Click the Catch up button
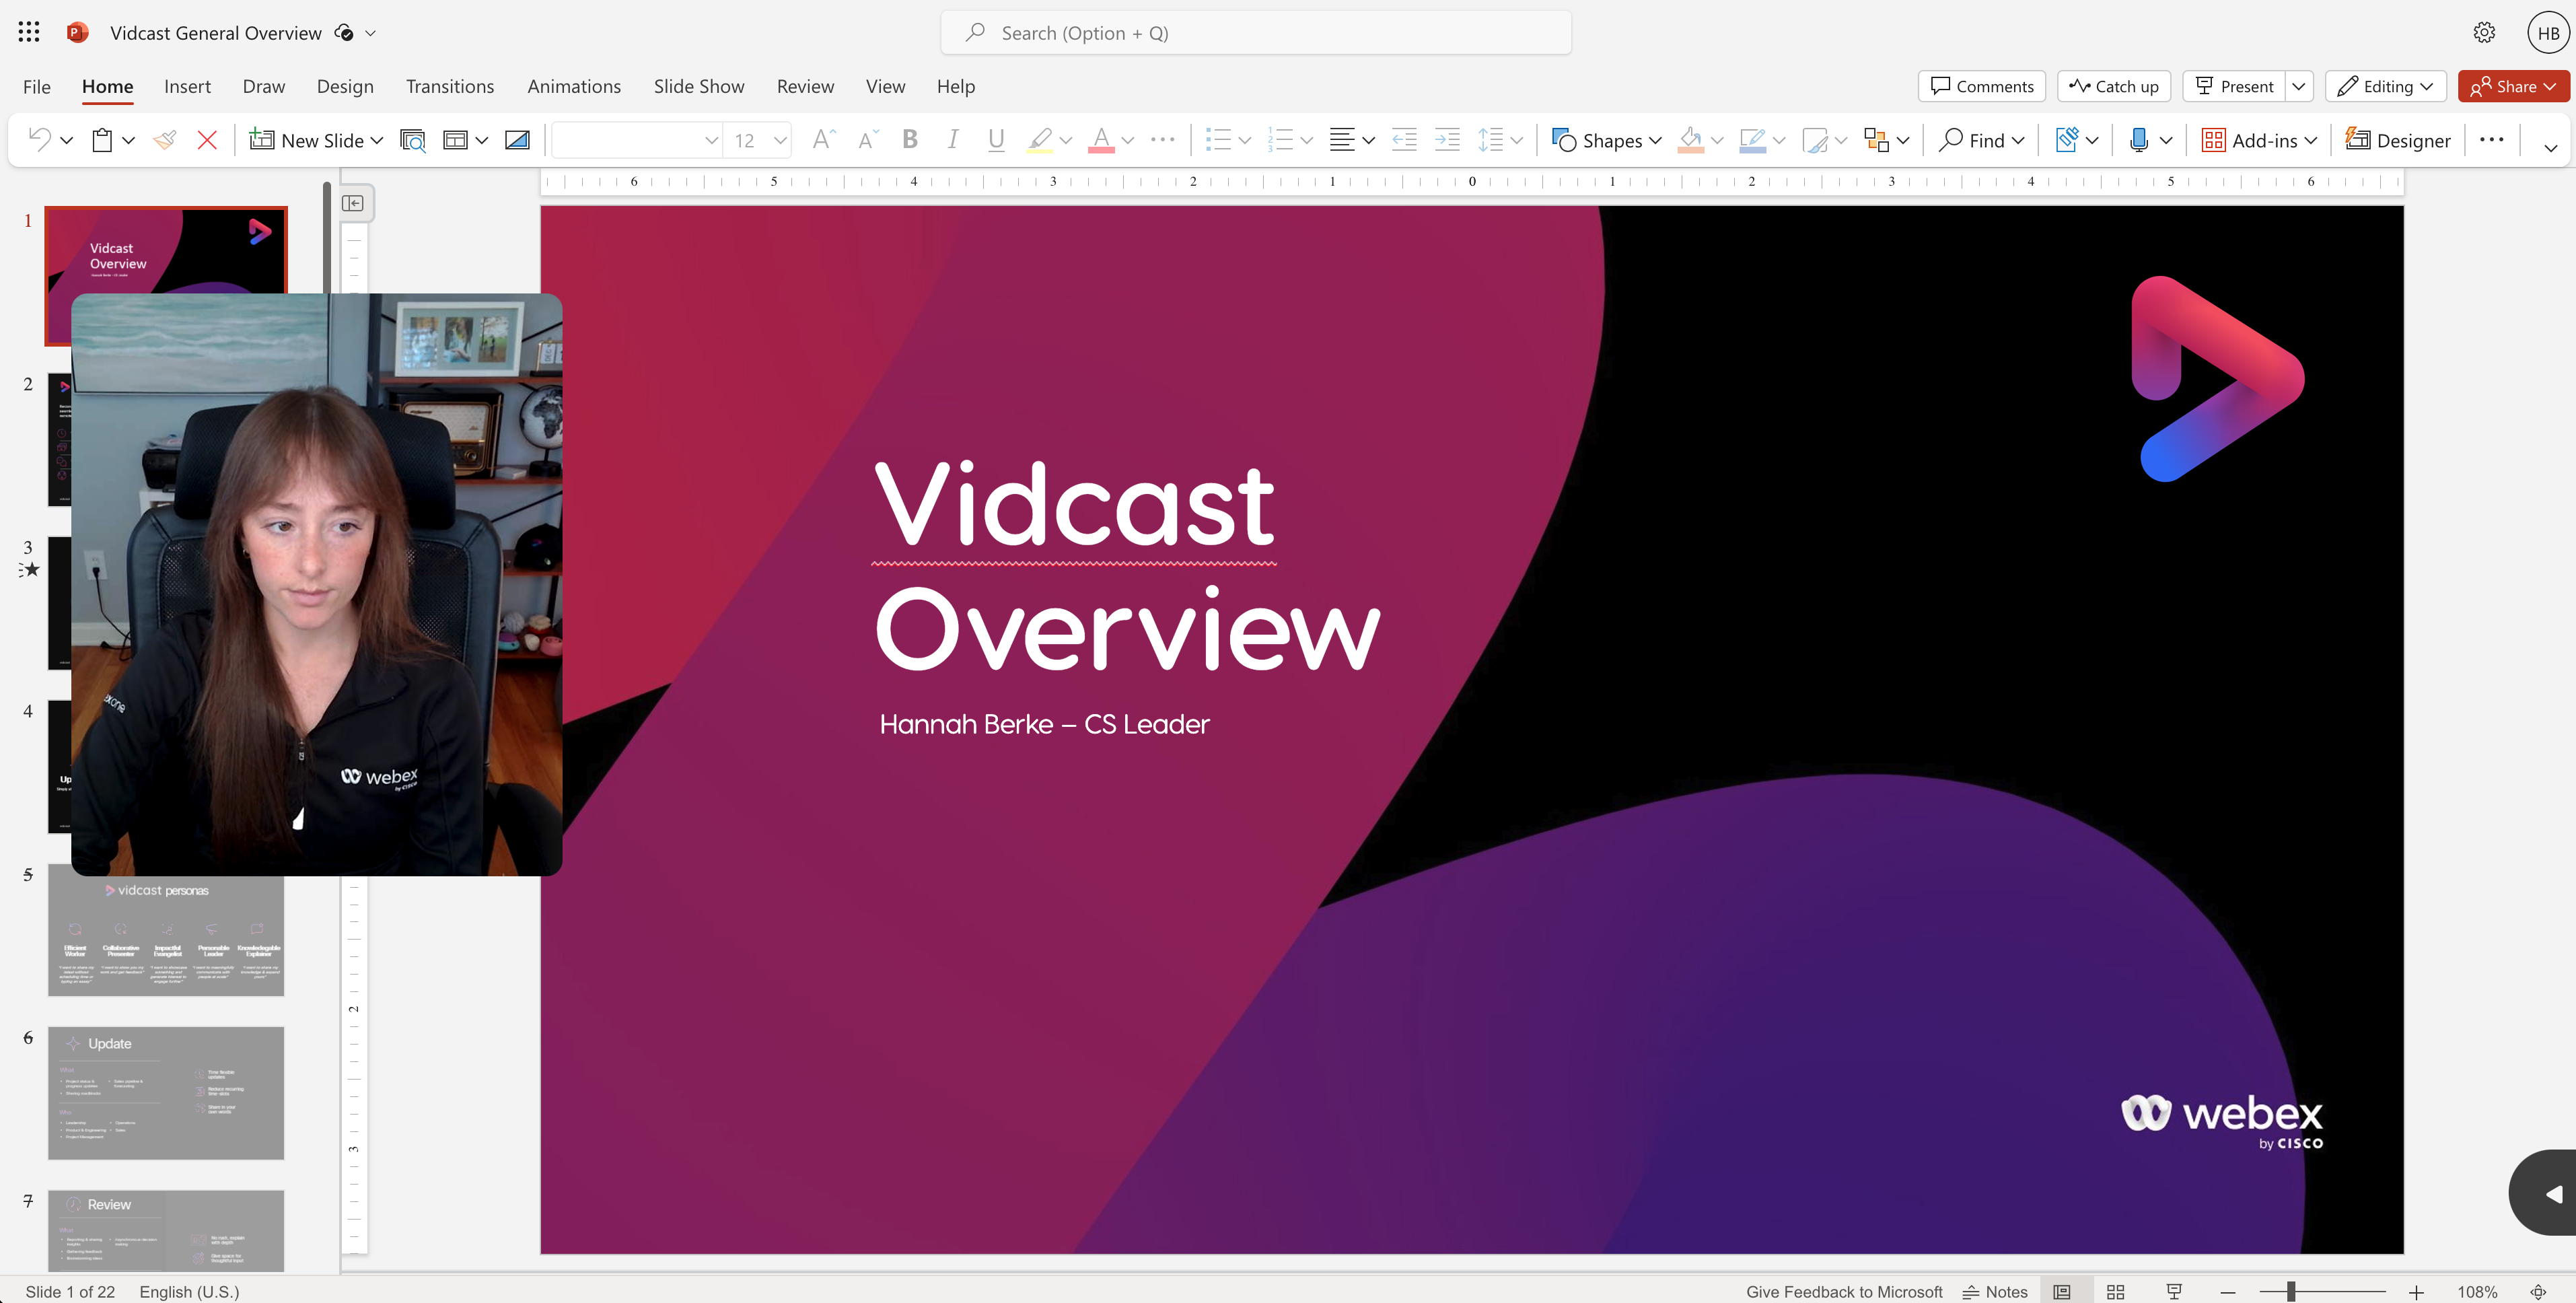 [2114, 86]
